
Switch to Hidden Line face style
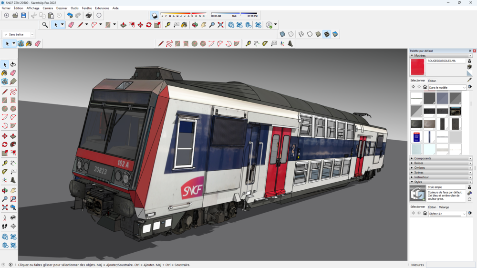point(310,34)
